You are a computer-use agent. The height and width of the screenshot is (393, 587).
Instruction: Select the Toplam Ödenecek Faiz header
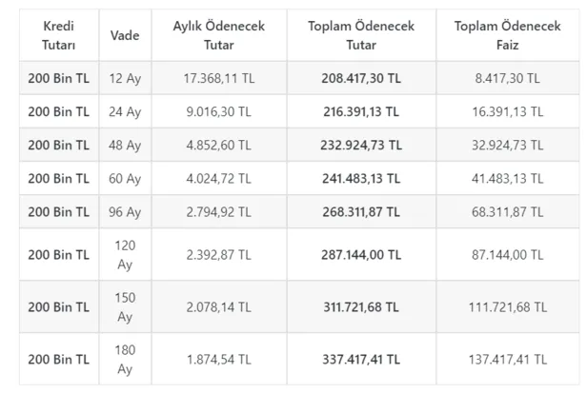[x=507, y=34]
